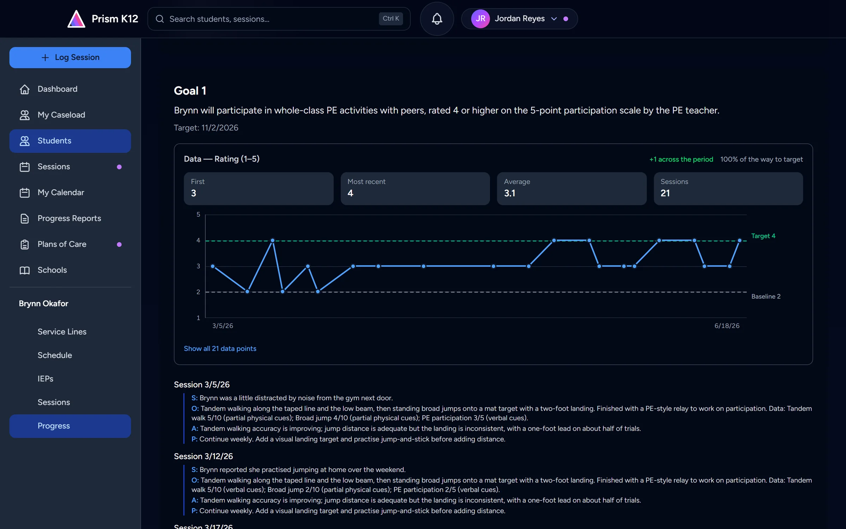This screenshot has height=529, width=846.
Task: Click the +1 across the period text
Action: click(681, 159)
